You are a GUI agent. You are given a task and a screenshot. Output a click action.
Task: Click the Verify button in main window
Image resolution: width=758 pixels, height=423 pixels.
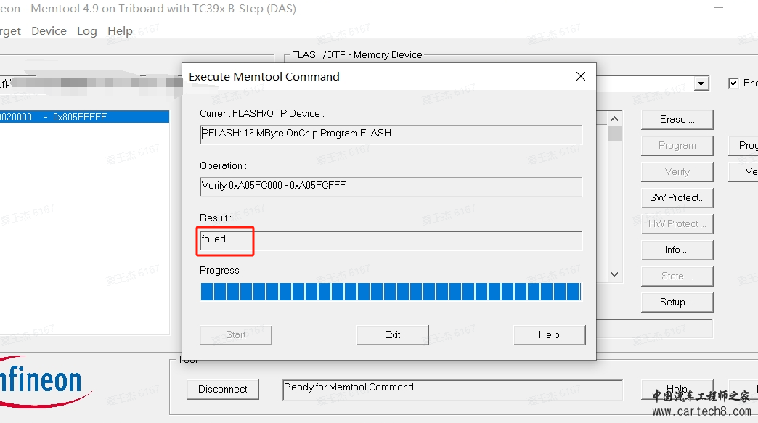click(677, 171)
